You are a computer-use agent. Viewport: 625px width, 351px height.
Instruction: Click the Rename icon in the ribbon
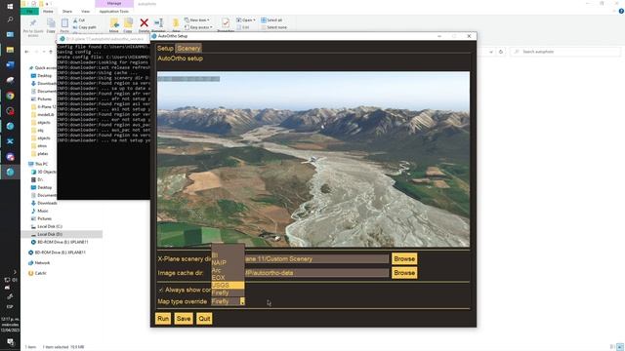[158, 23]
